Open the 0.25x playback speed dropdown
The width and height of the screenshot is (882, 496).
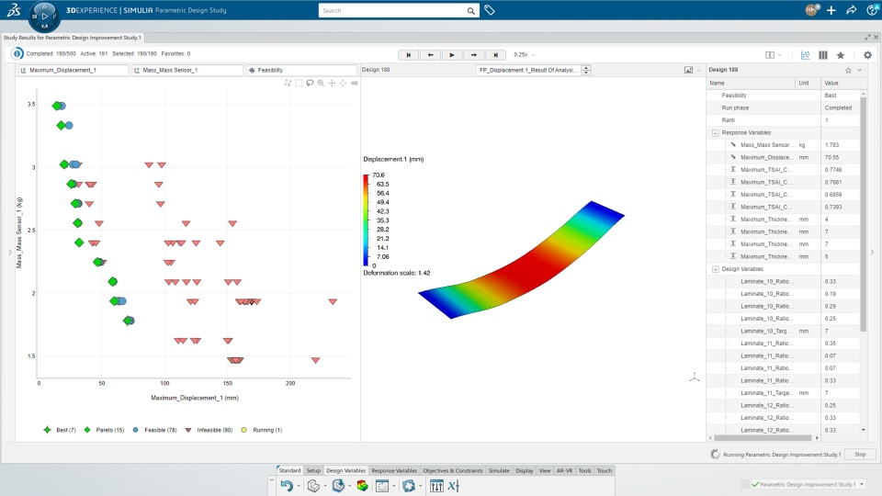click(x=525, y=55)
